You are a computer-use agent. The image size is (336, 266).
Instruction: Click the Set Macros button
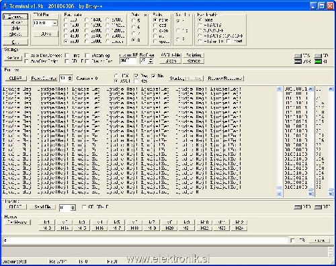(17, 222)
